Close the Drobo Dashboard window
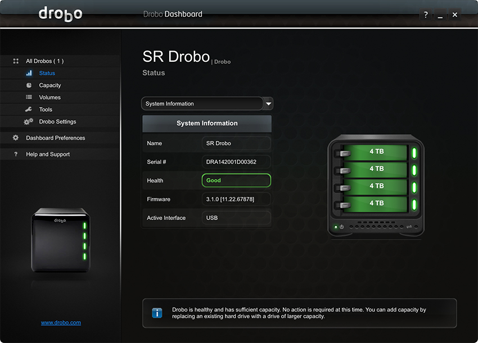The width and height of the screenshot is (478, 343). [x=455, y=15]
